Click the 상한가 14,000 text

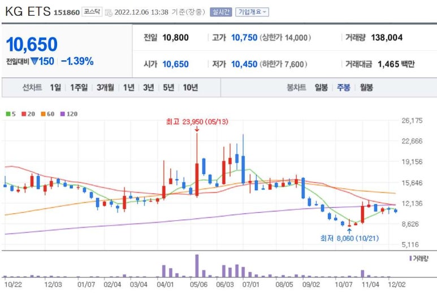point(285,38)
